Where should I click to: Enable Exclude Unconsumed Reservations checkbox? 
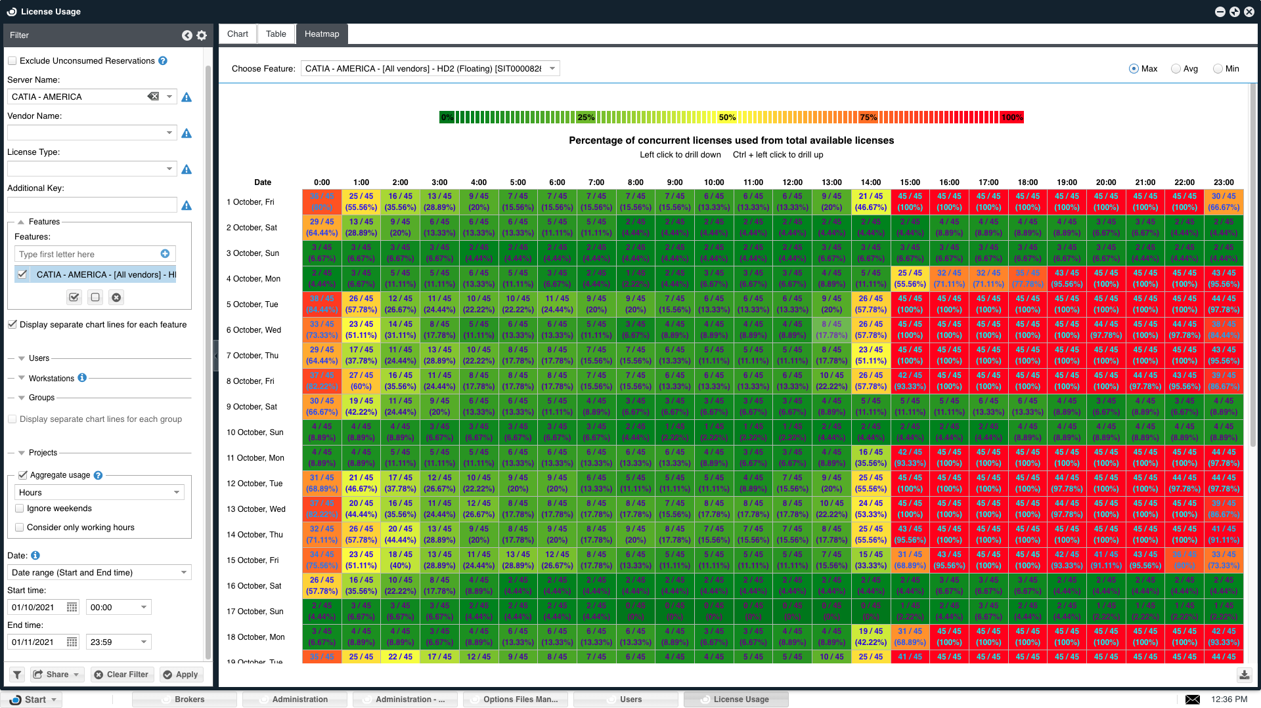12,61
